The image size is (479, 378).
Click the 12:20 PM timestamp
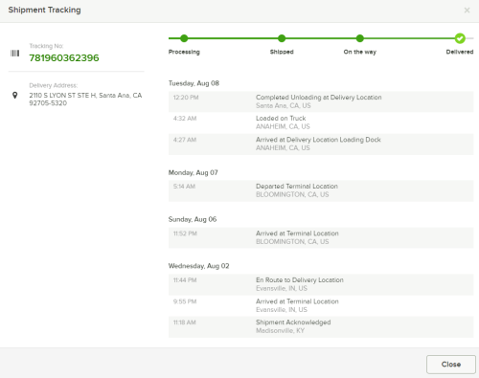(x=186, y=98)
